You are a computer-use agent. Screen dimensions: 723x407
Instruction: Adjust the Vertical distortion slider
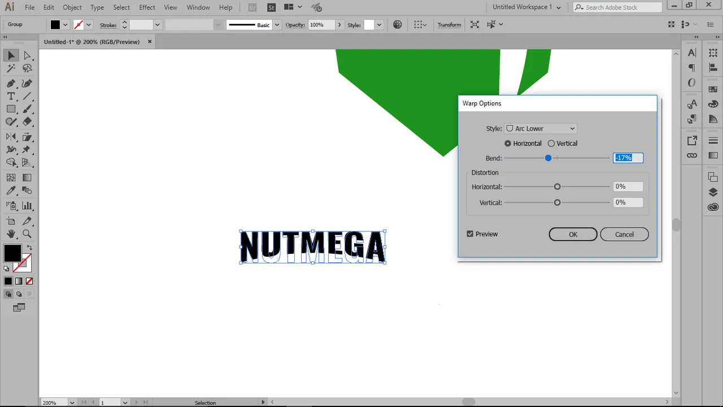pos(557,202)
